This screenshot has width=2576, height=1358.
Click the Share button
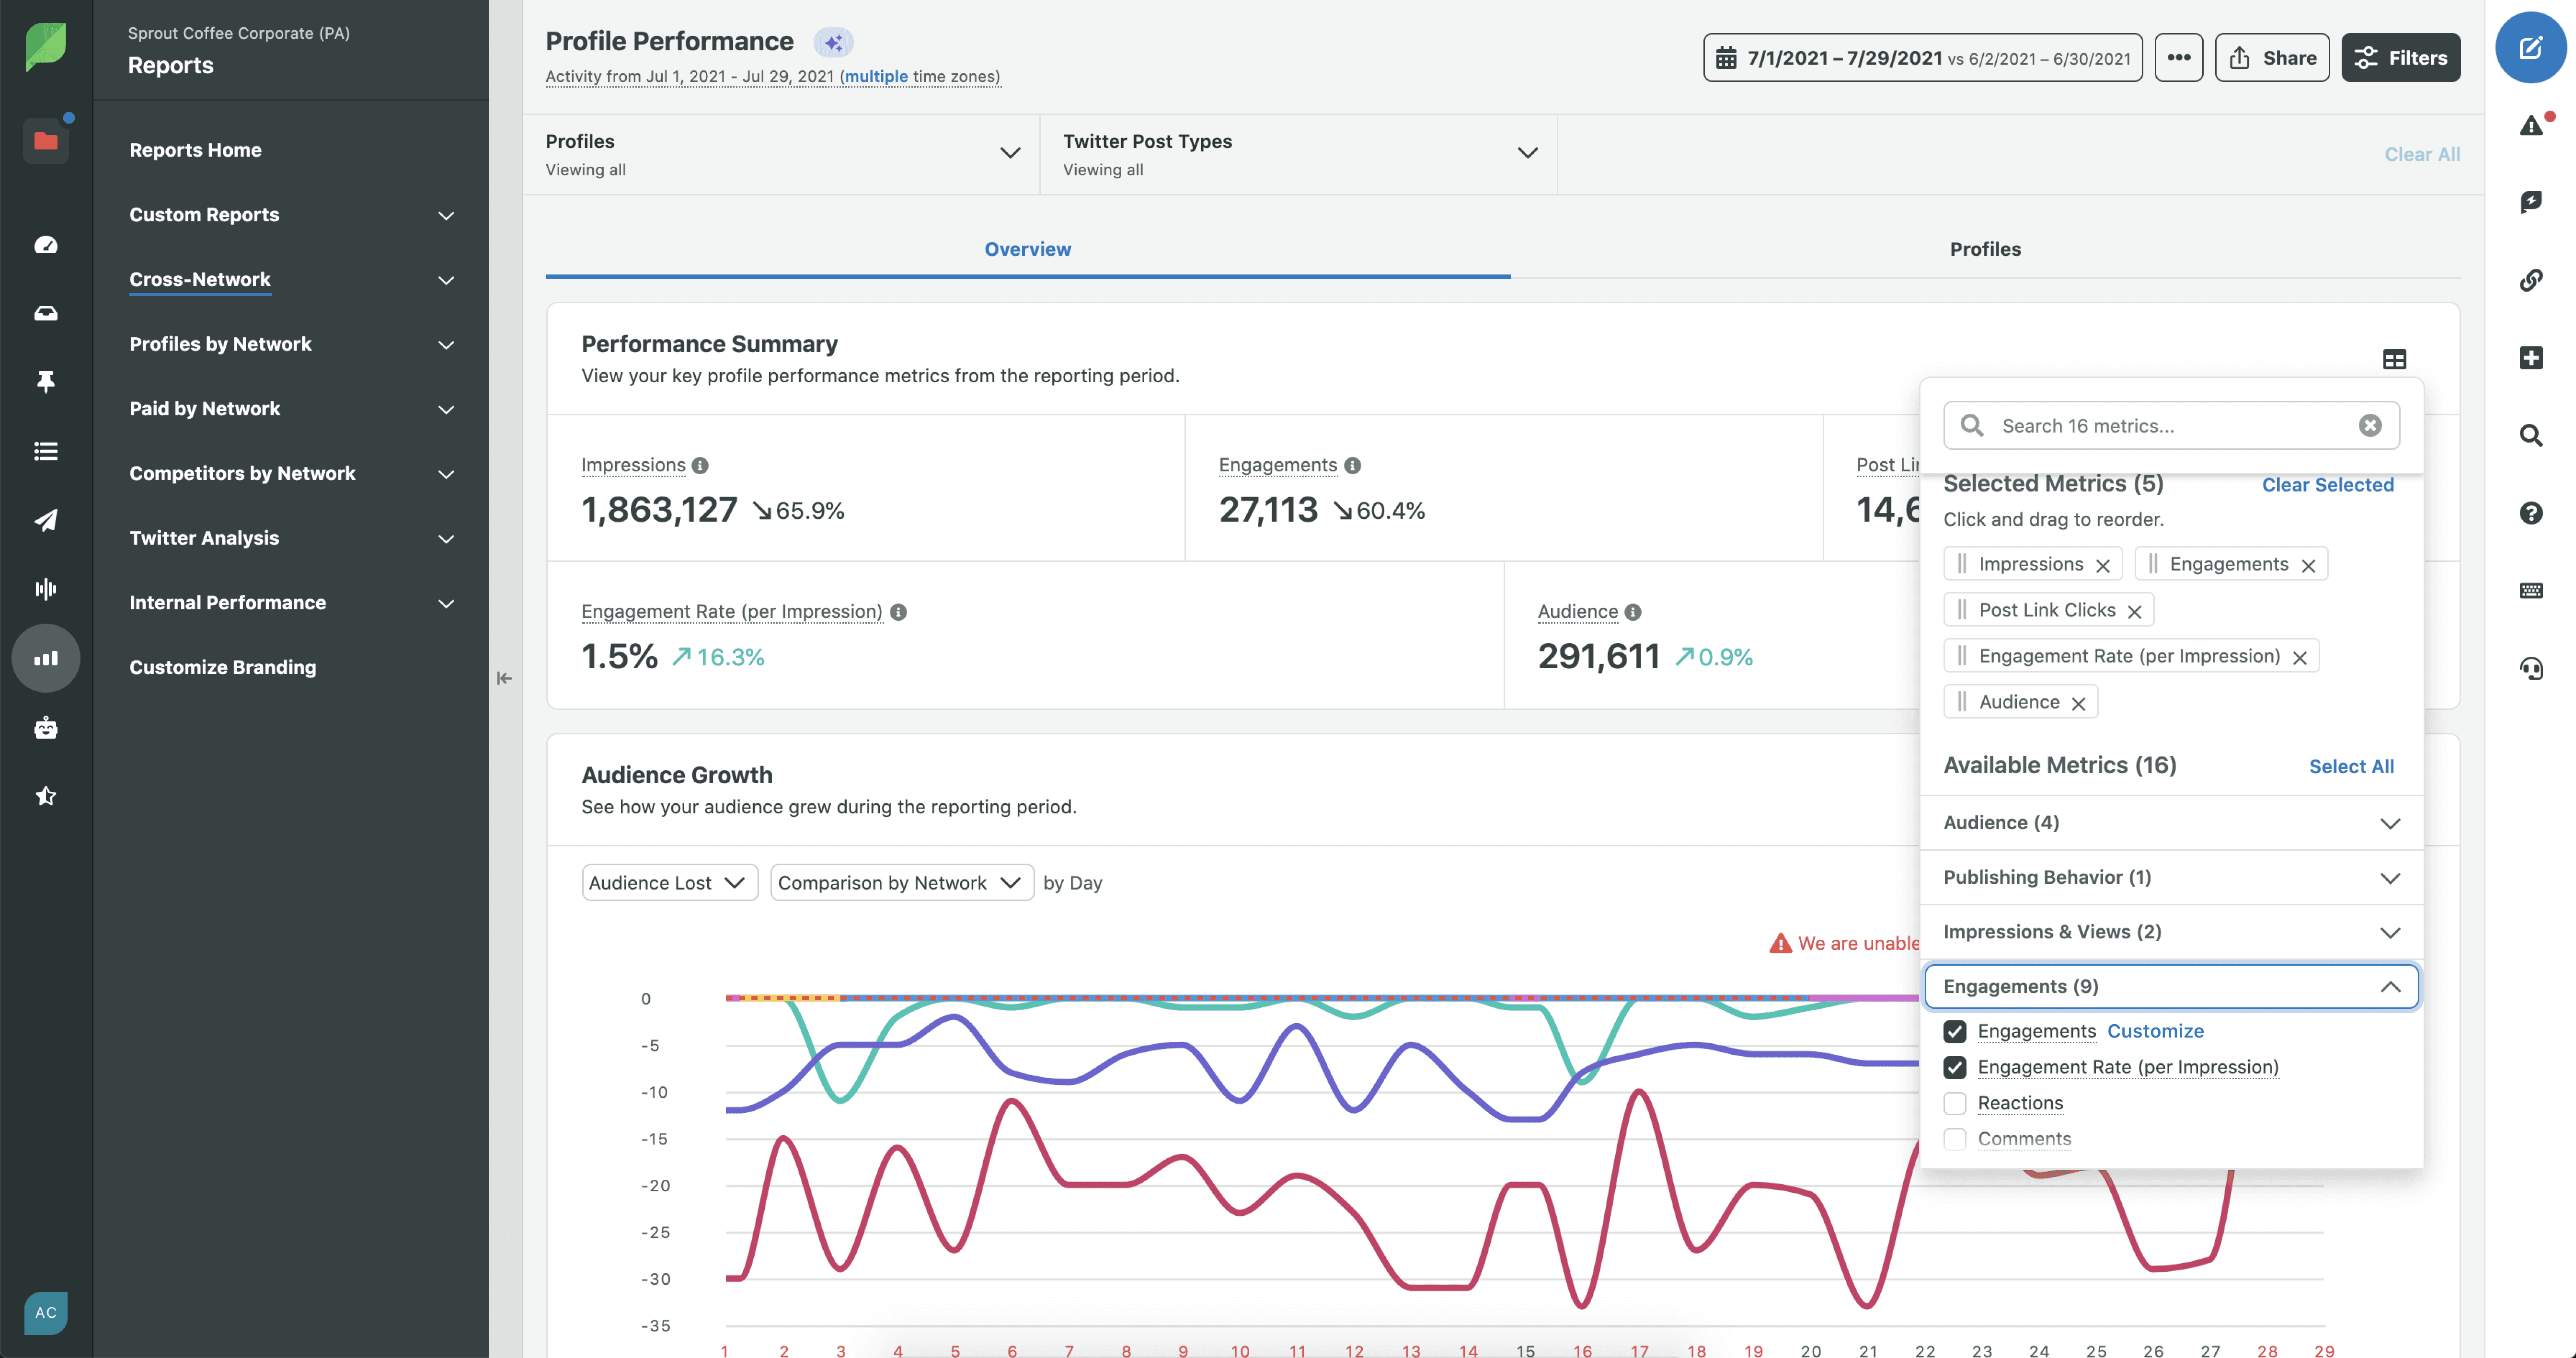(2272, 58)
